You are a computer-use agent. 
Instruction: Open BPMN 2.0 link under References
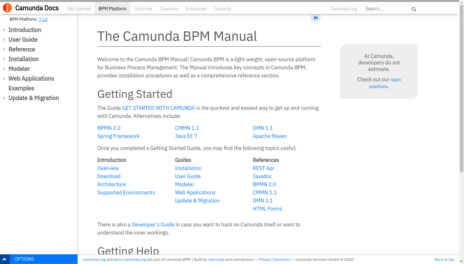coord(264,184)
